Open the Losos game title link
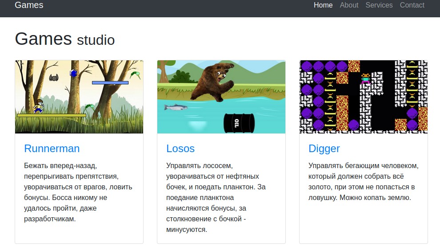This screenshot has height=247, width=440. coord(180,149)
